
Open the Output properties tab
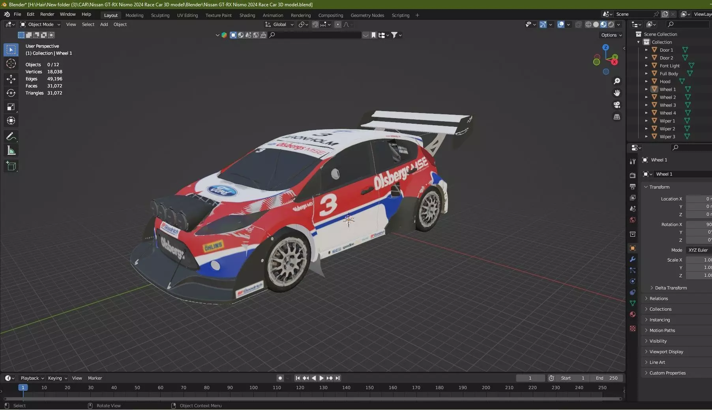[x=633, y=186]
